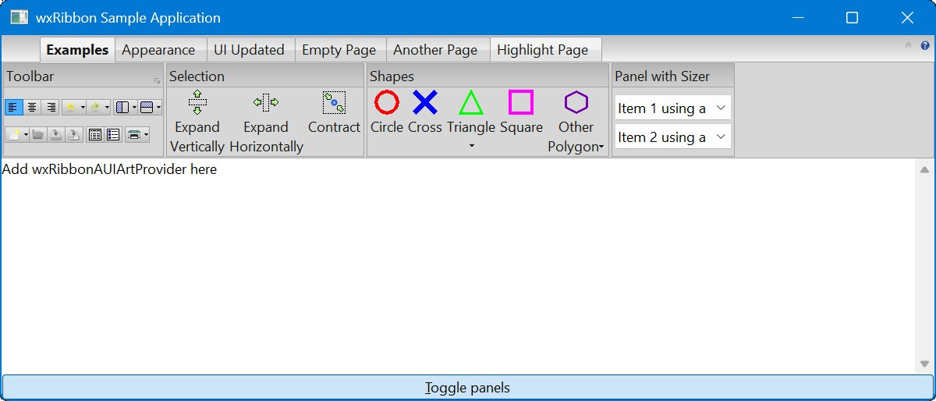Click the open folder icon

coord(38,134)
